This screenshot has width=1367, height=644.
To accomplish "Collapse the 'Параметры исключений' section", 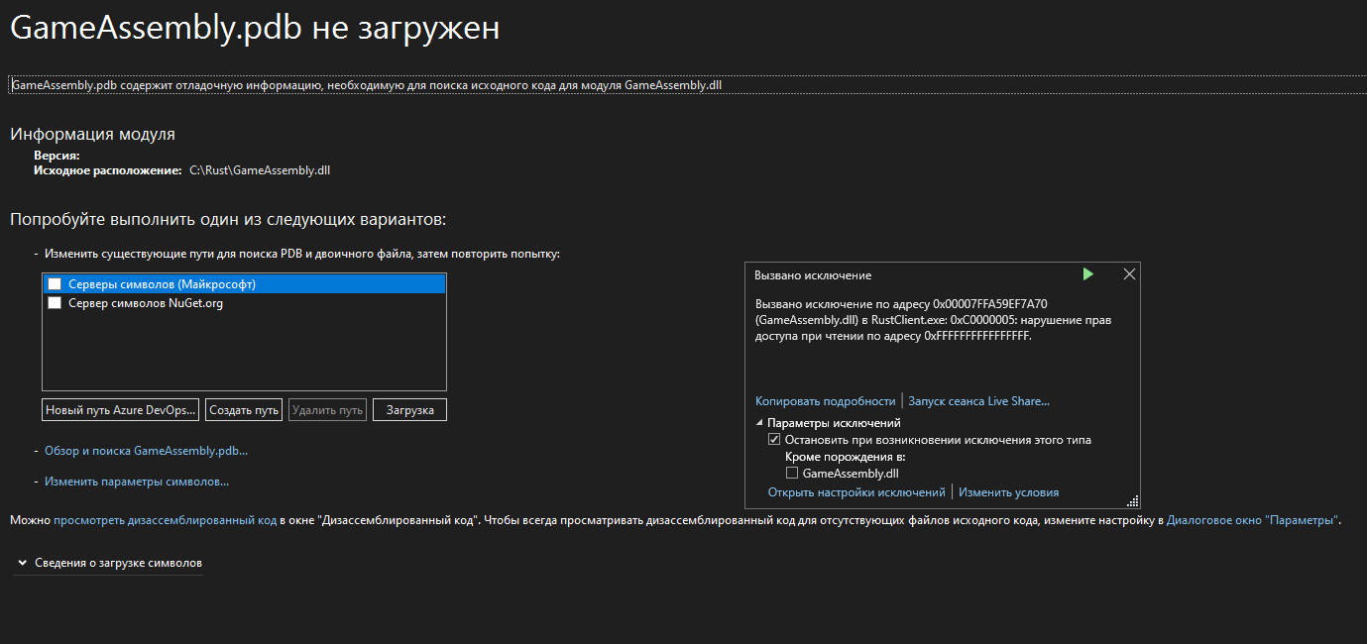I will [x=760, y=423].
